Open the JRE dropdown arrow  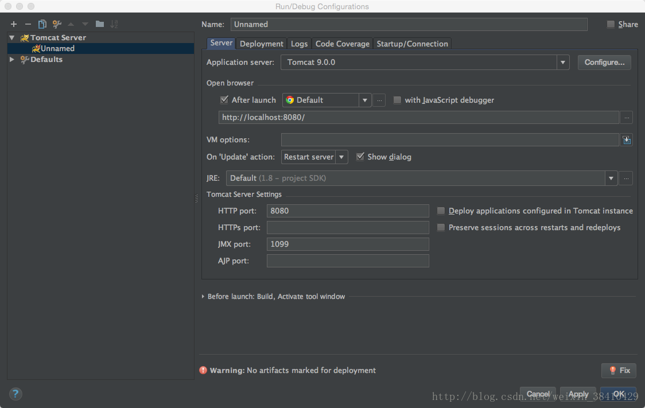pos(611,178)
